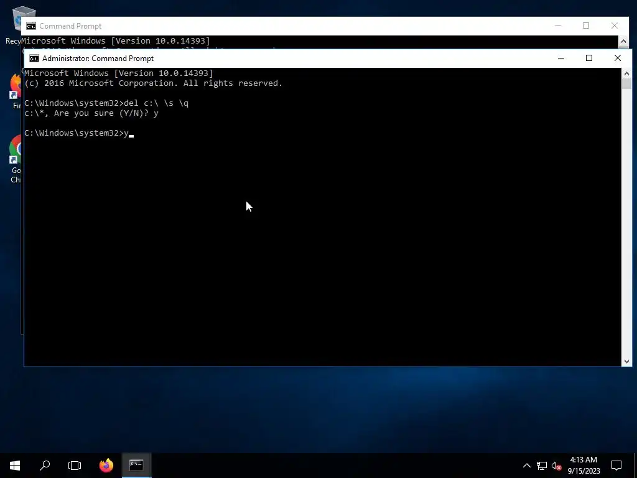Viewport: 637px width, 478px height.
Task: Click 'Administrator: Command Prompt' title text
Action: (x=98, y=59)
